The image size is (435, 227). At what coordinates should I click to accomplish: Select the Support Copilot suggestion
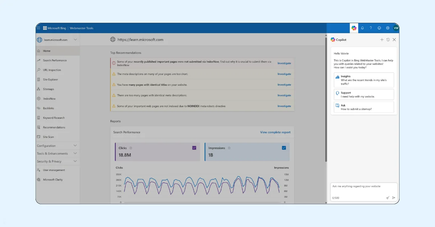[364, 95]
